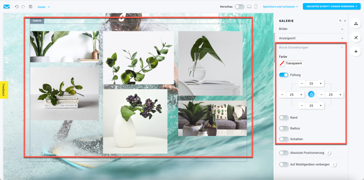Screen dimensions: 364x180
Task: Redo the last change
Action: tap(23, 7)
